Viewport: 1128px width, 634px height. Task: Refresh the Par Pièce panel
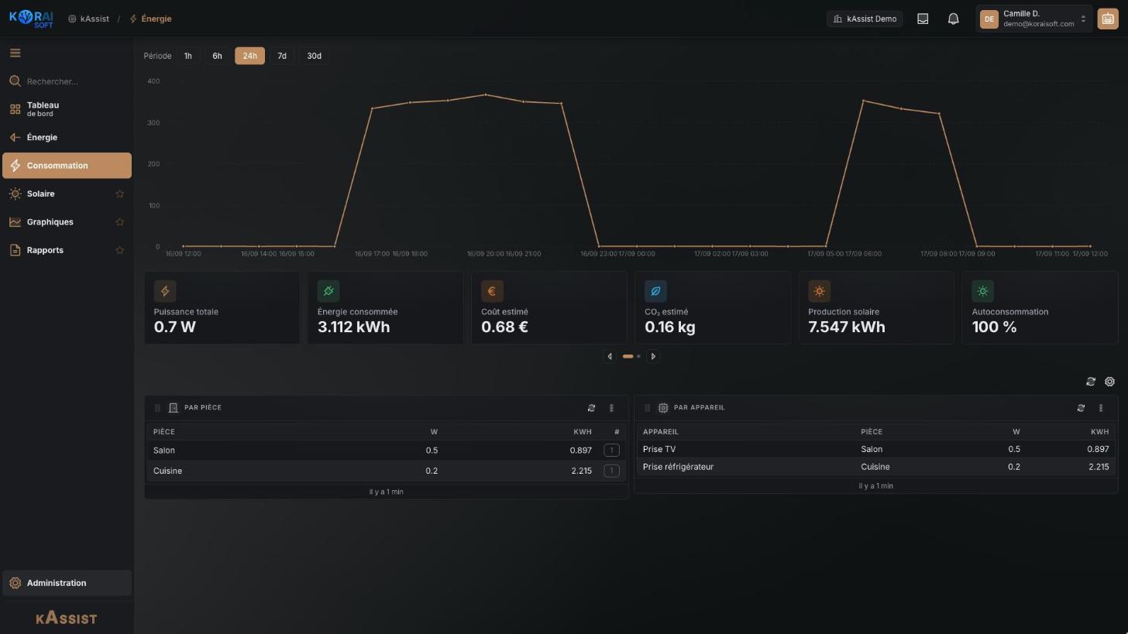click(591, 408)
